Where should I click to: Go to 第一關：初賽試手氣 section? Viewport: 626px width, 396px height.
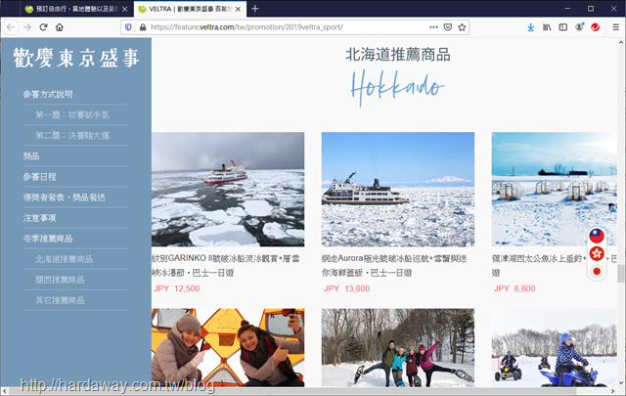72,115
